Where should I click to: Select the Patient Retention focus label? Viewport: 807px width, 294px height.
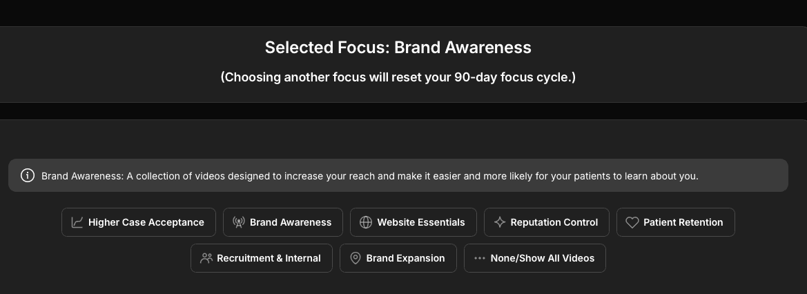click(x=683, y=222)
